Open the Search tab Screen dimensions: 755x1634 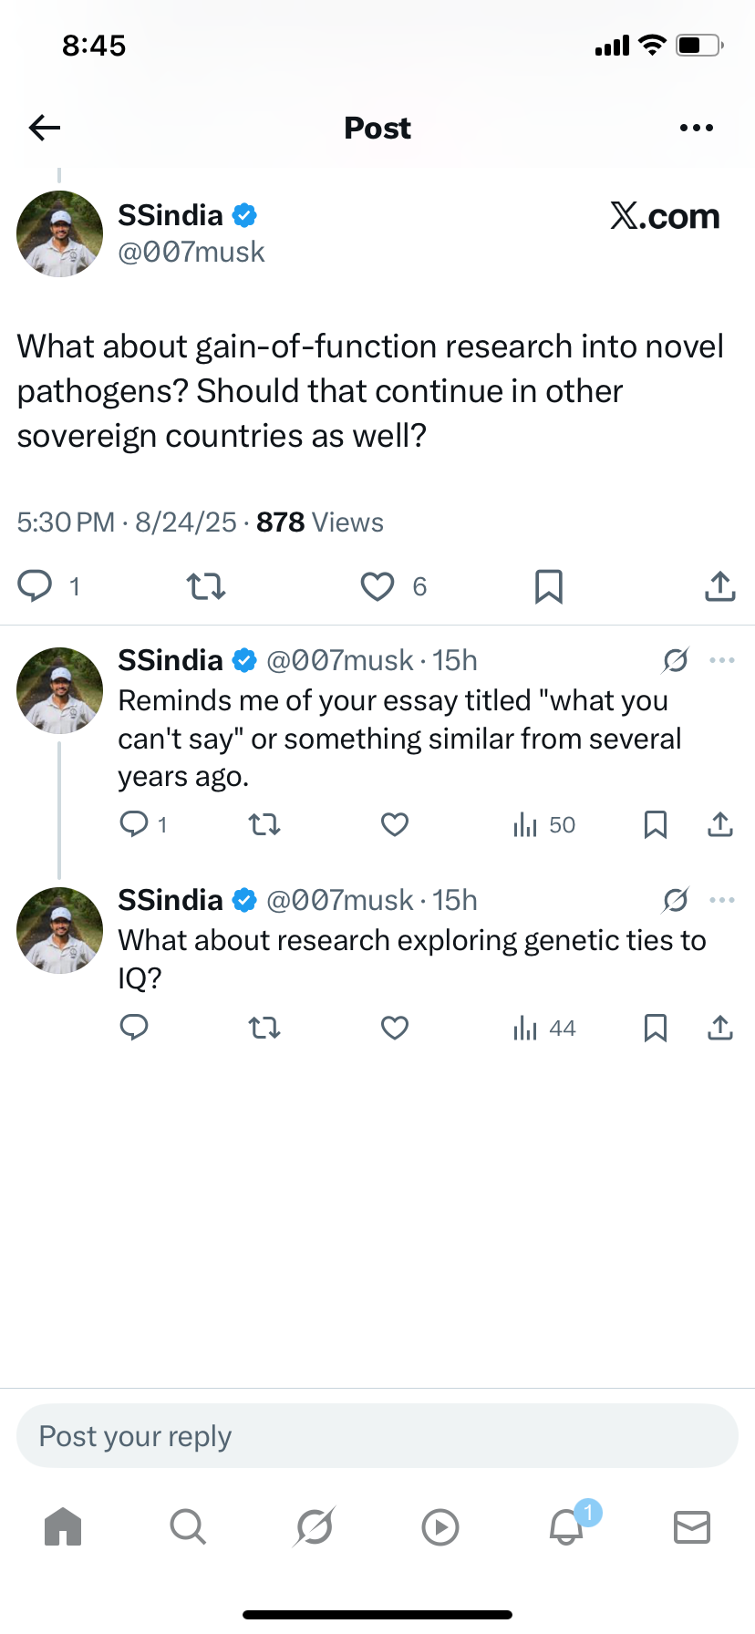(x=188, y=1526)
